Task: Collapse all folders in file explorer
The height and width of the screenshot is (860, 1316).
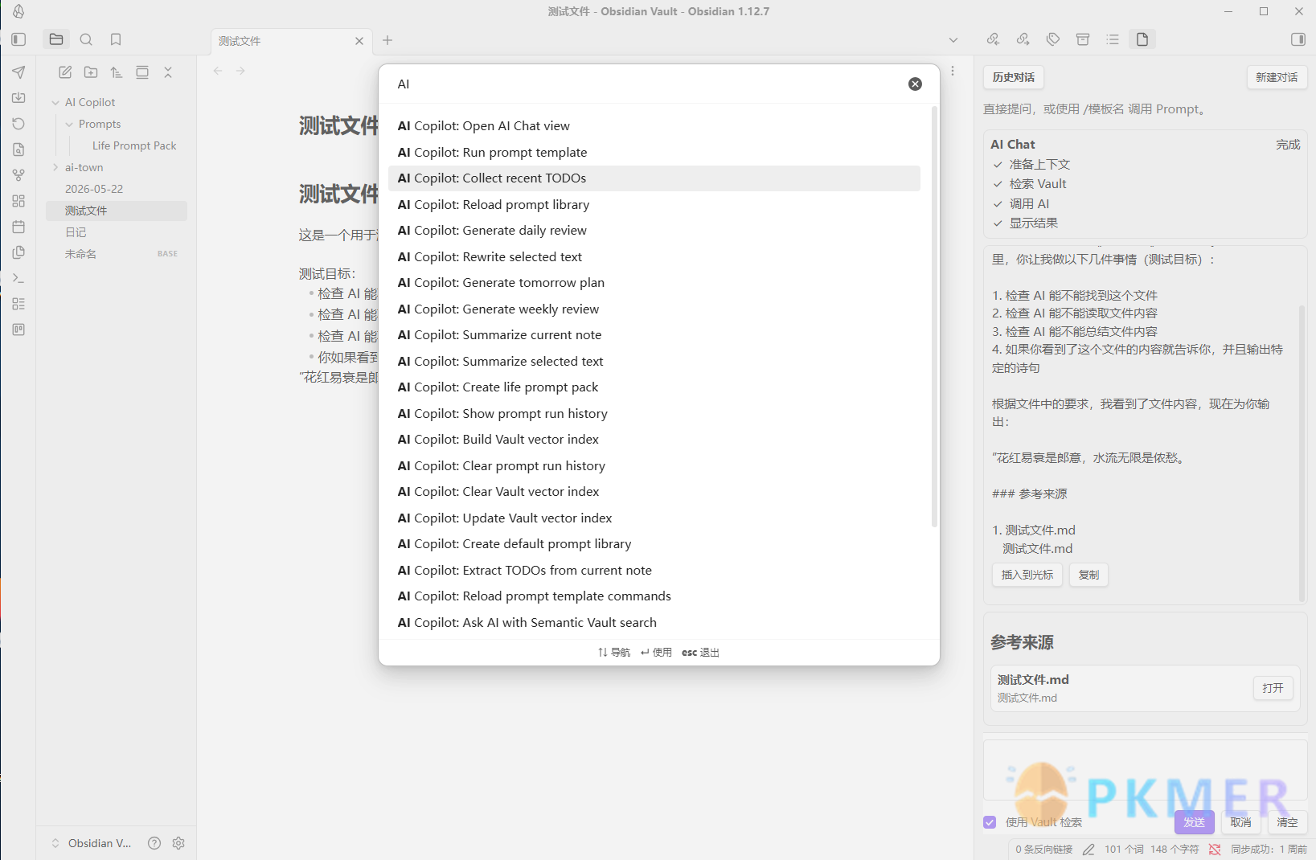Action: pos(168,72)
